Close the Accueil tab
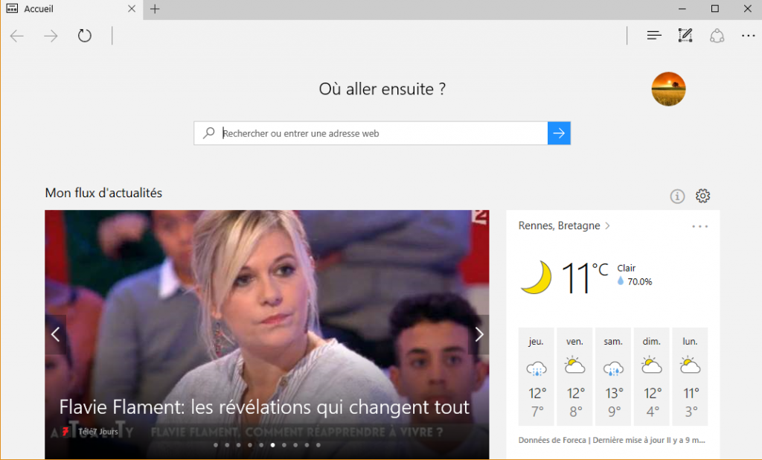 pyautogui.click(x=132, y=9)
